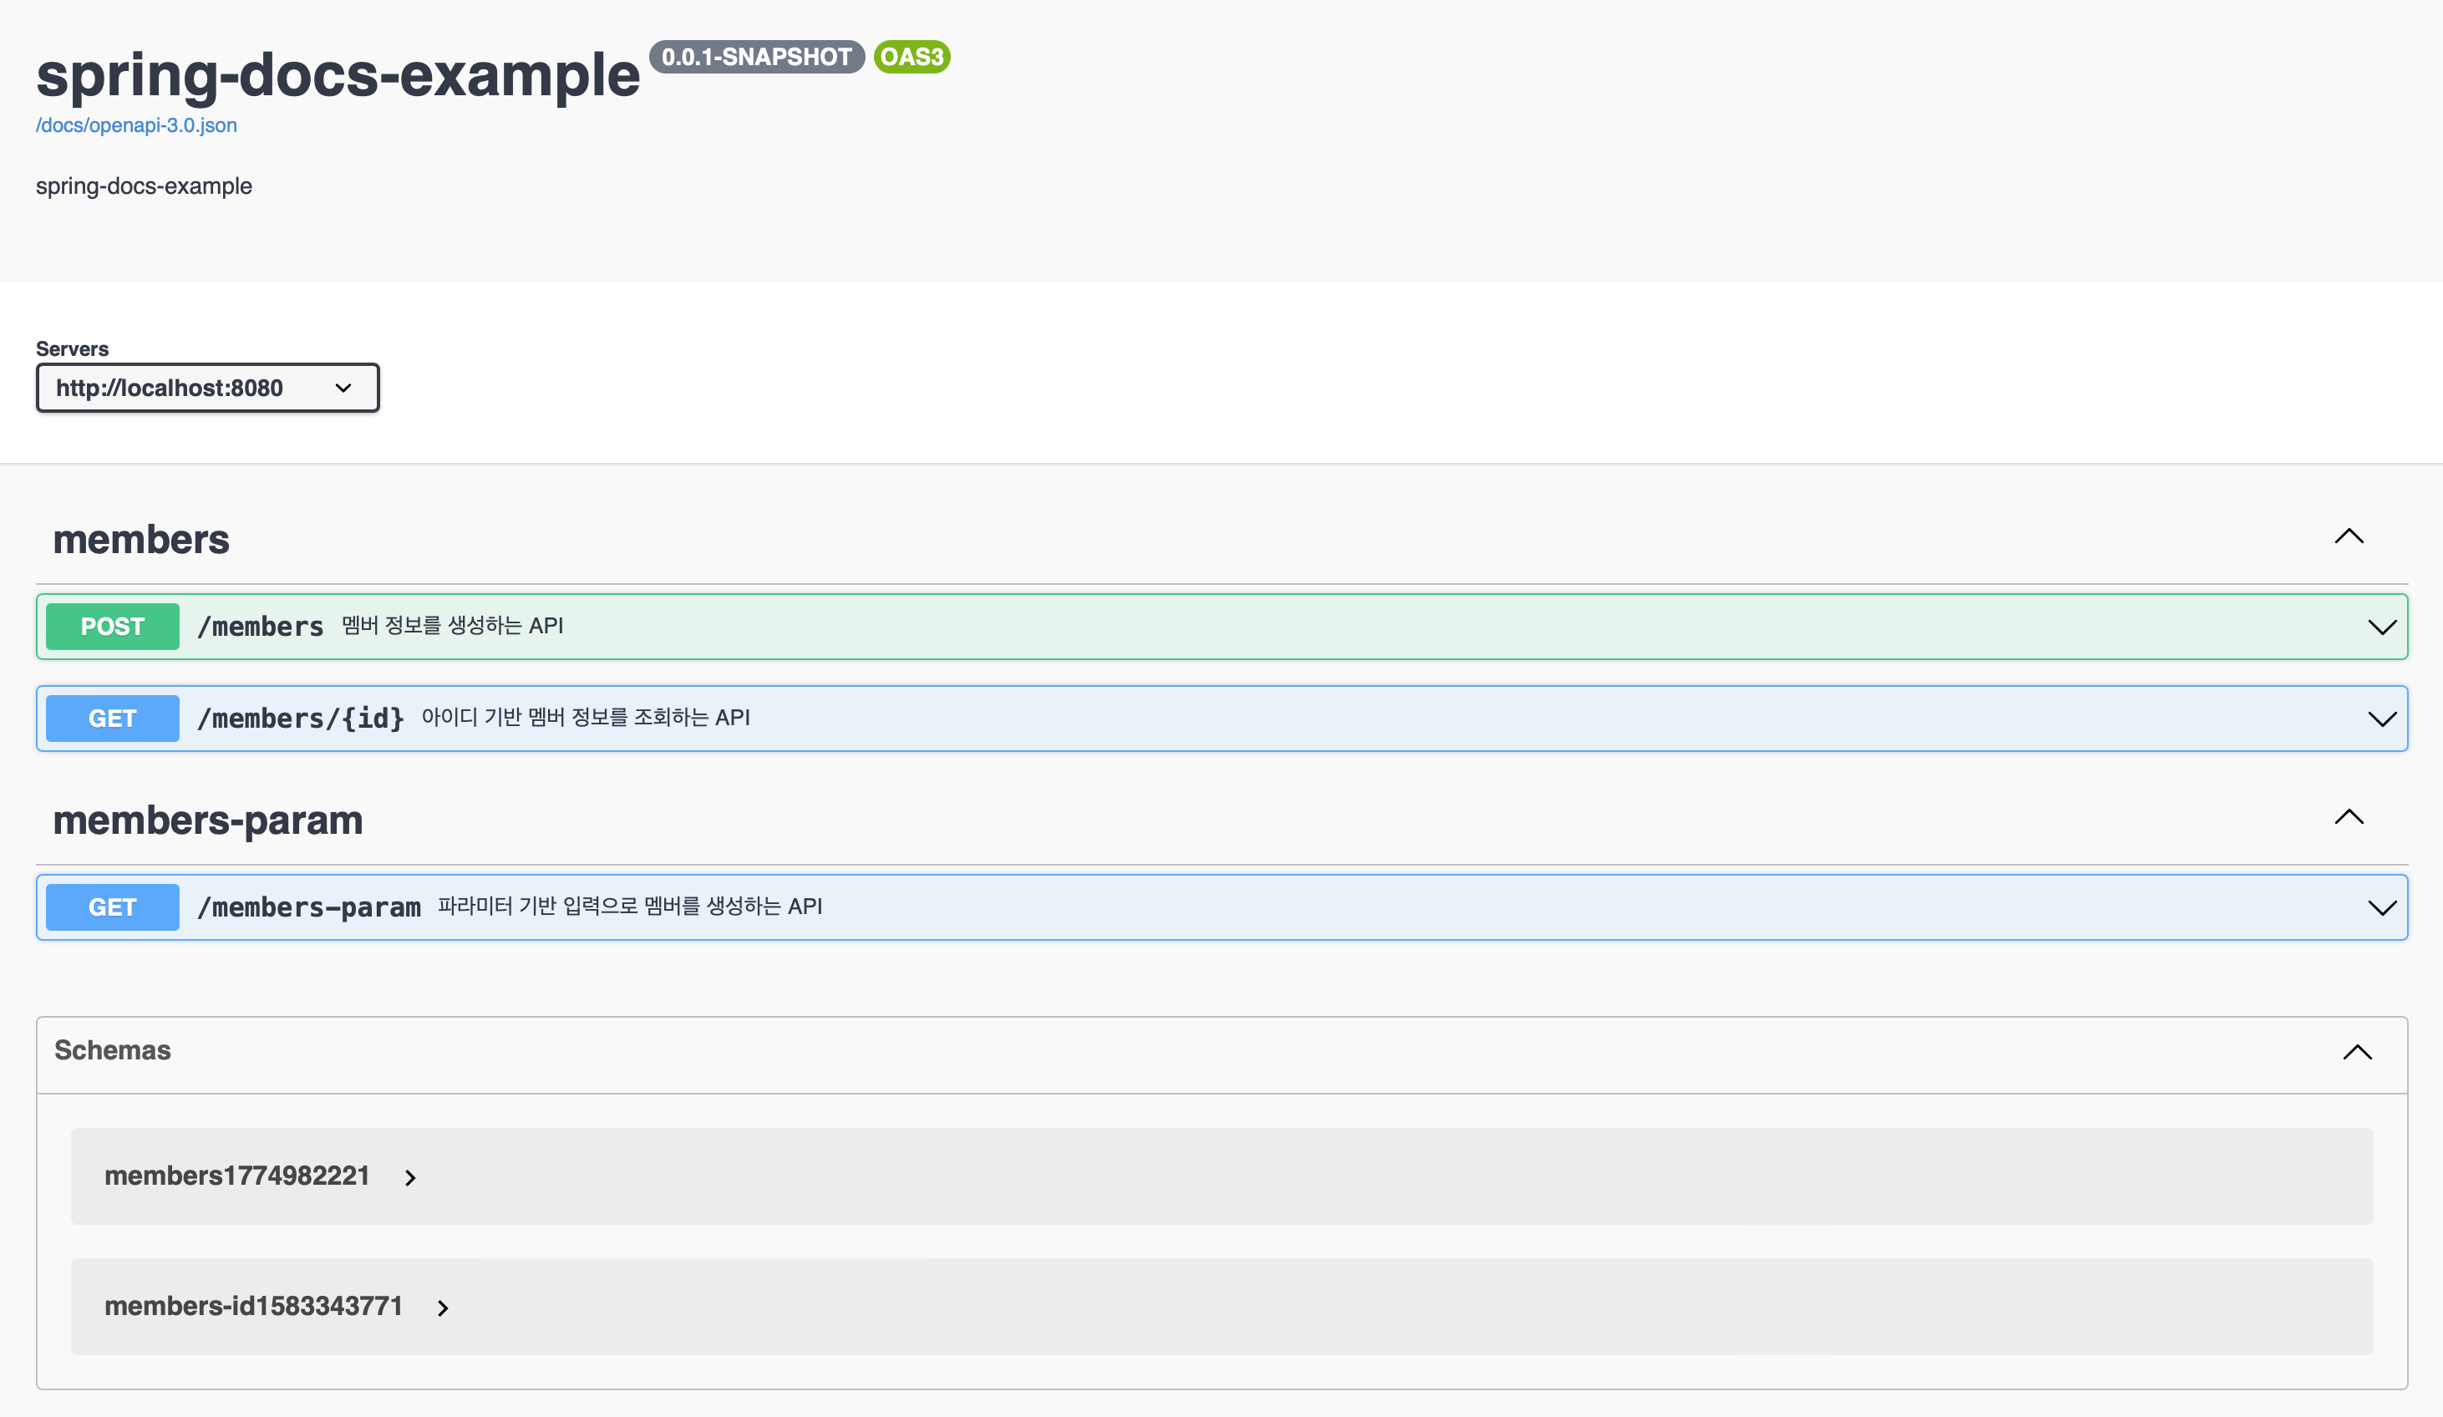
Task: Open the /docs/openapi-3.0.json link
Action: click(137, 125)
